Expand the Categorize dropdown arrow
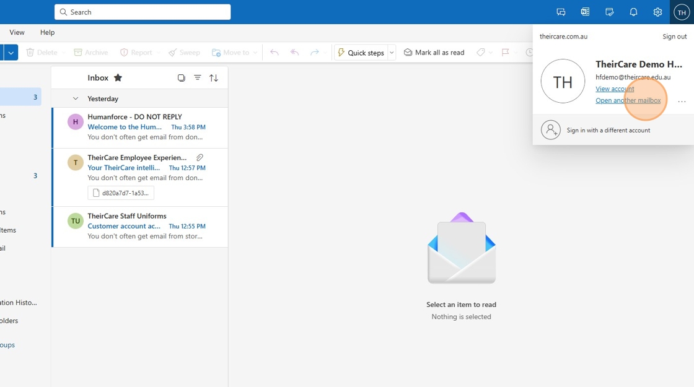 coord(490,52)
